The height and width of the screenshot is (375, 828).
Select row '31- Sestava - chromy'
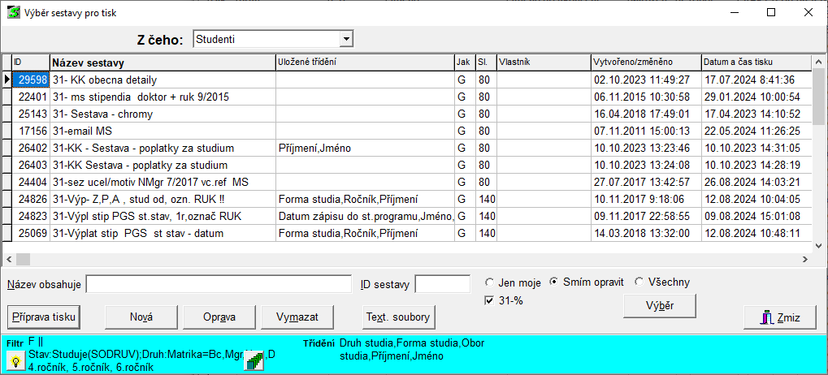pyautogui.click(x=162, y=114)
